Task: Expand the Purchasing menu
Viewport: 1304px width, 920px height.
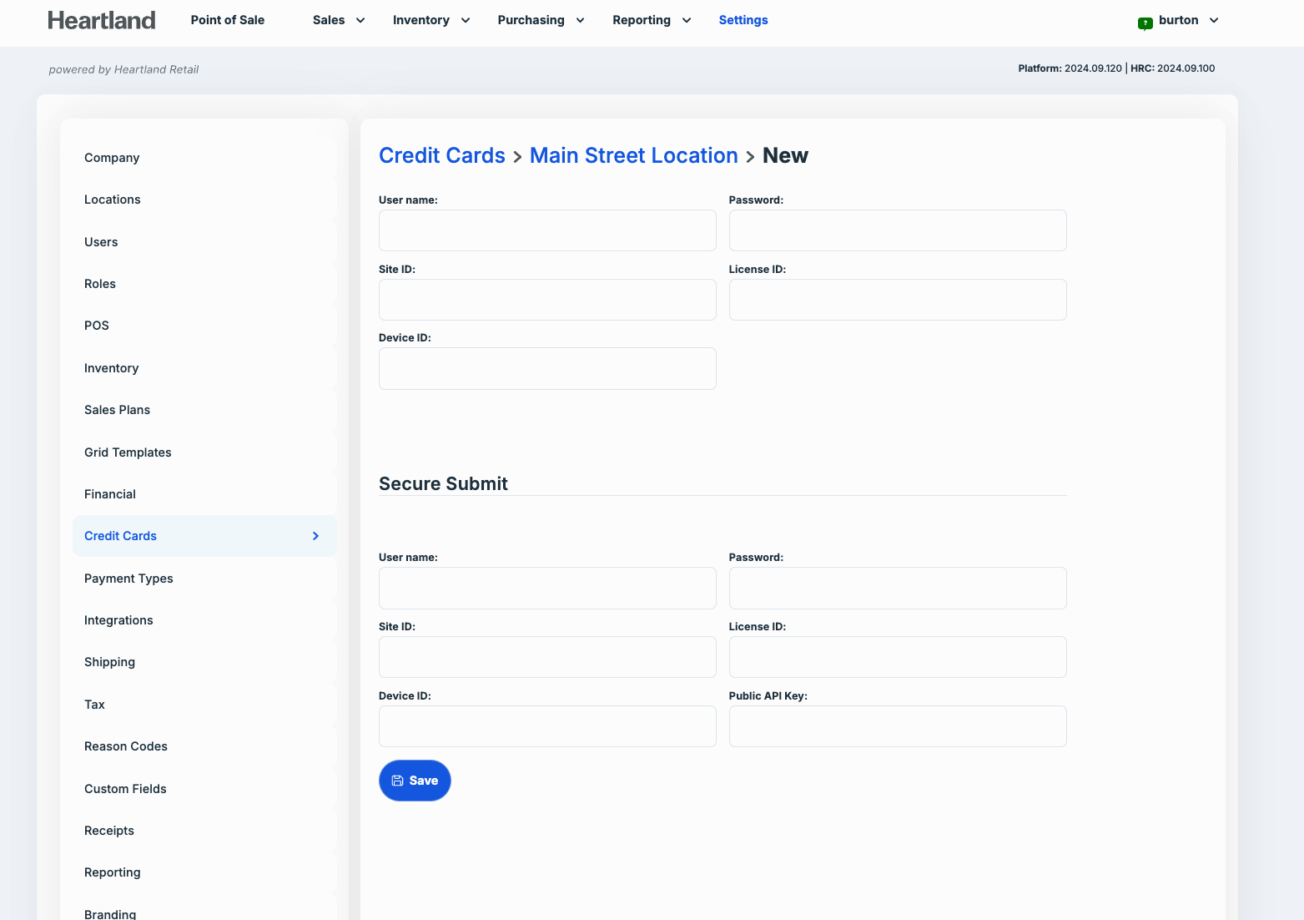Action: pos(540,20)
